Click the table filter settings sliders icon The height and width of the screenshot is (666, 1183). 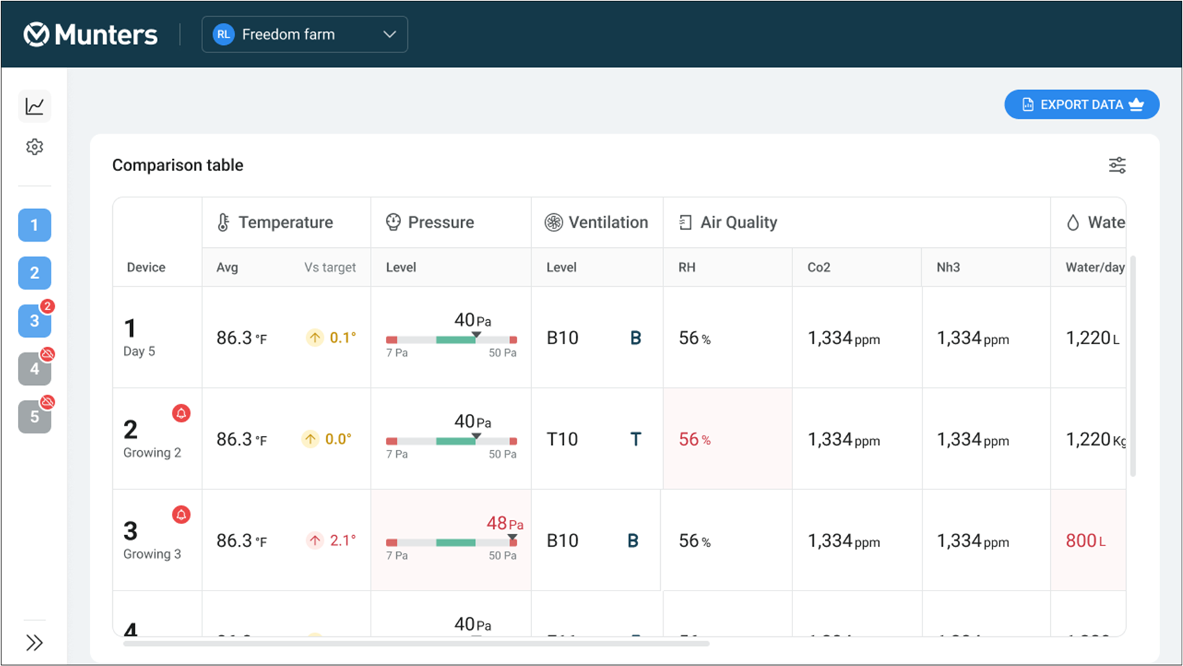(x=1117, y=165)
